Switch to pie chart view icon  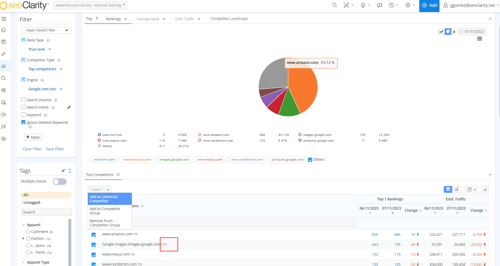(448, 31)
